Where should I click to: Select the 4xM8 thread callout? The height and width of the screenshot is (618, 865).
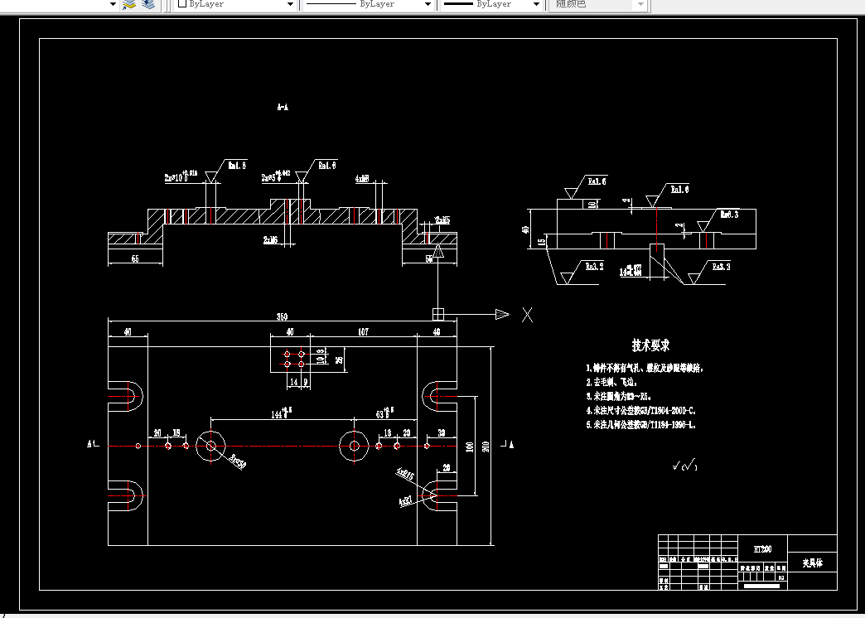(x=362, y=179)
